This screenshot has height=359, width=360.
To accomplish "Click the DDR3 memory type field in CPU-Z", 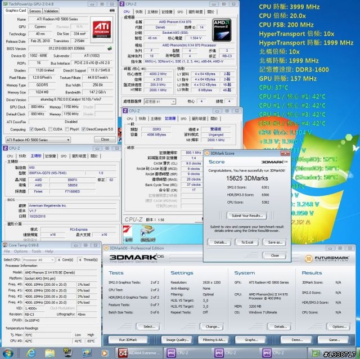I will (x=156, y=129).
